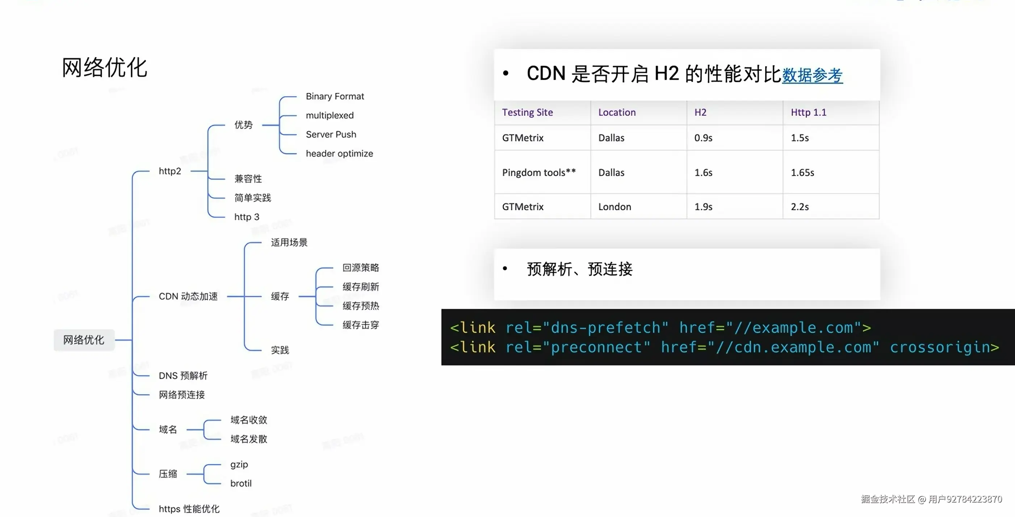
Task: Click the https 性能优化 node
Action: pyautogui.click(x=189, y=509)
